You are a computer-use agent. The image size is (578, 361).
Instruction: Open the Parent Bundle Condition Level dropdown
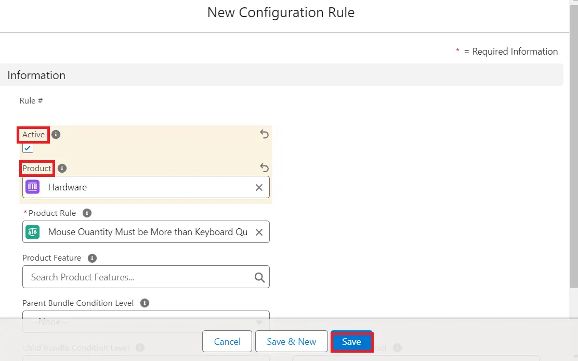click(x=146, y=321)
